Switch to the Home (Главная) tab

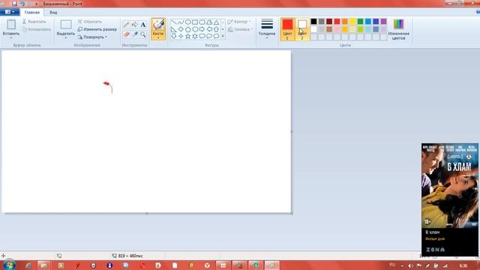point(31,13)
